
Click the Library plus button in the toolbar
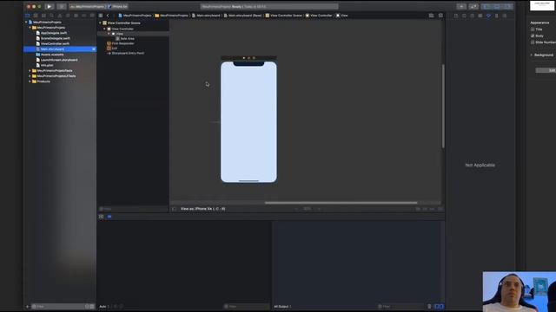pos(461,6)
